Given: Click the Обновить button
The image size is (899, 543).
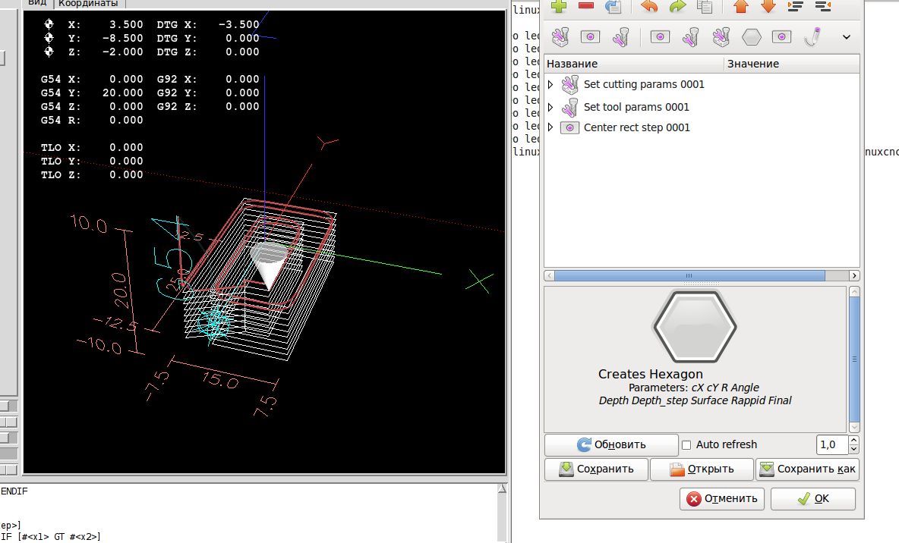Looking at the screenshot, I should [611, 445].
